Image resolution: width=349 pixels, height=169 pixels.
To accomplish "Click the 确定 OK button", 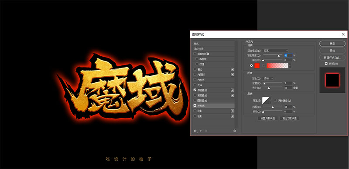I will pyautogui.click(x=332, y=44).
